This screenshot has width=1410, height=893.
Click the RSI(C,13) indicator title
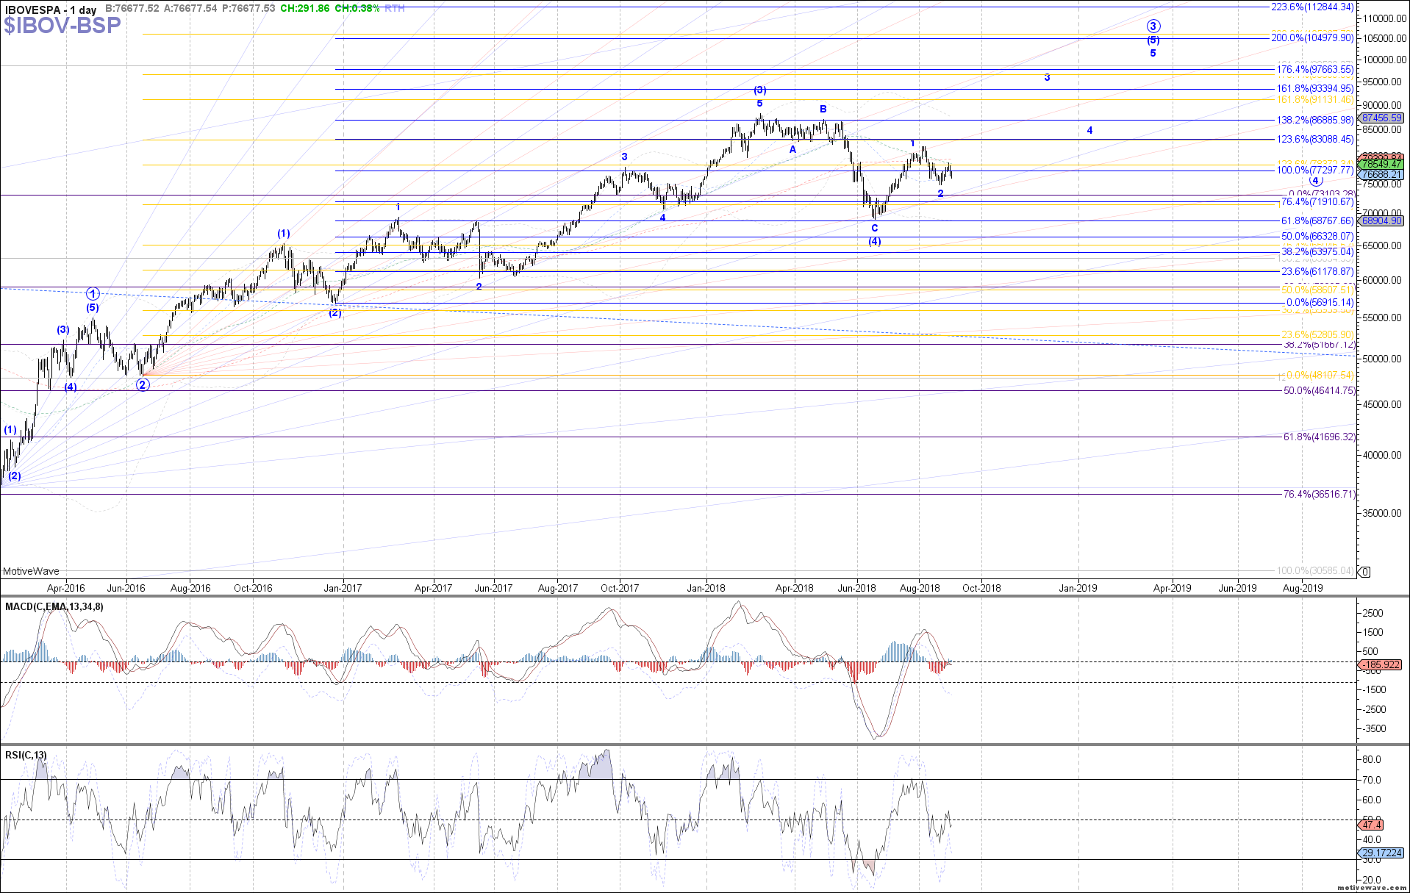point(26,755)
